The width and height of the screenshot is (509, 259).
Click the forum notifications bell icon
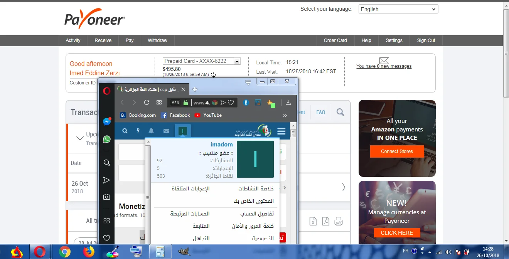(151, 131)
